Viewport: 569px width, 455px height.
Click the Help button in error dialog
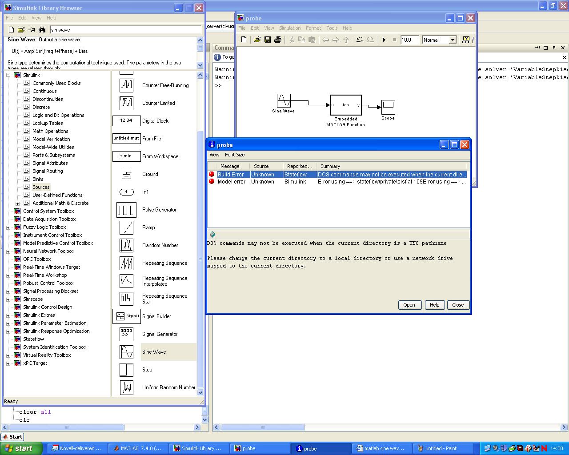434,305
